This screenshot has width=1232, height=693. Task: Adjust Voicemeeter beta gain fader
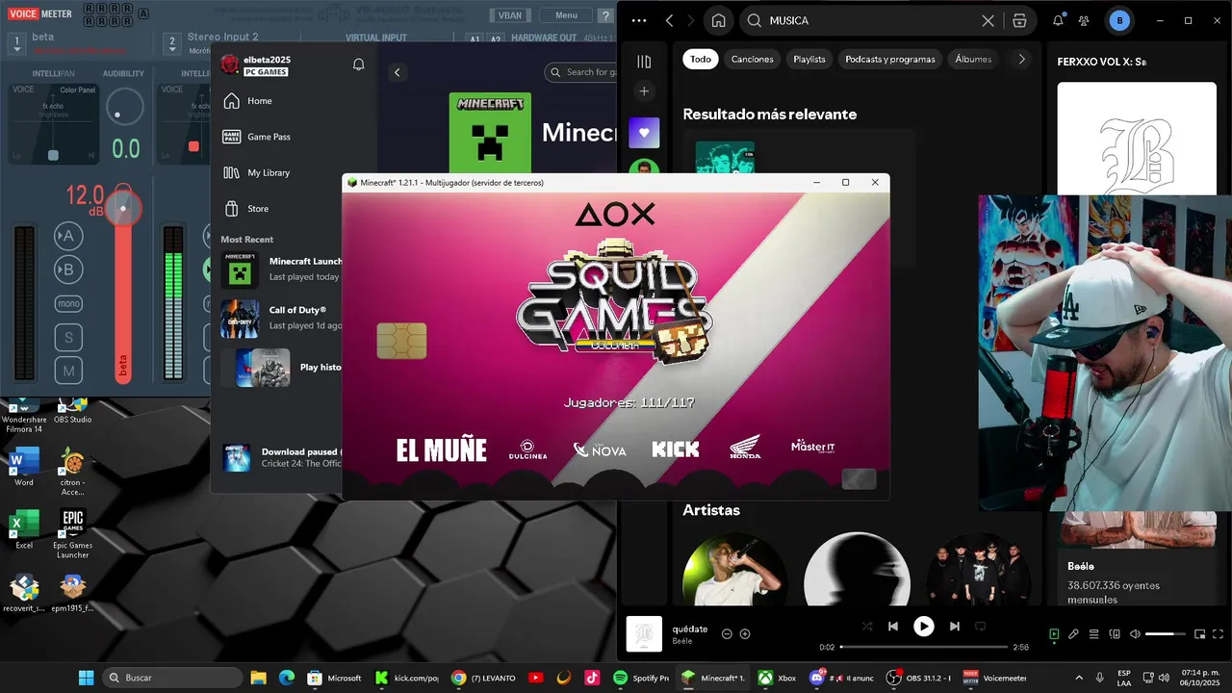(x=123, y=209)
